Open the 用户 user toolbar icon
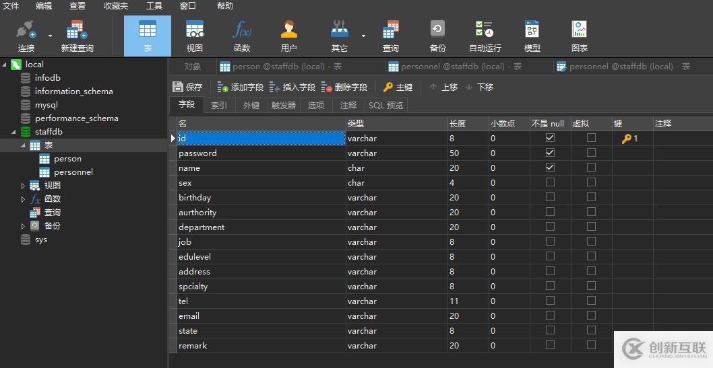Image resolution: width=713 pixels, height=368 pixels. (x=288, y=36)
